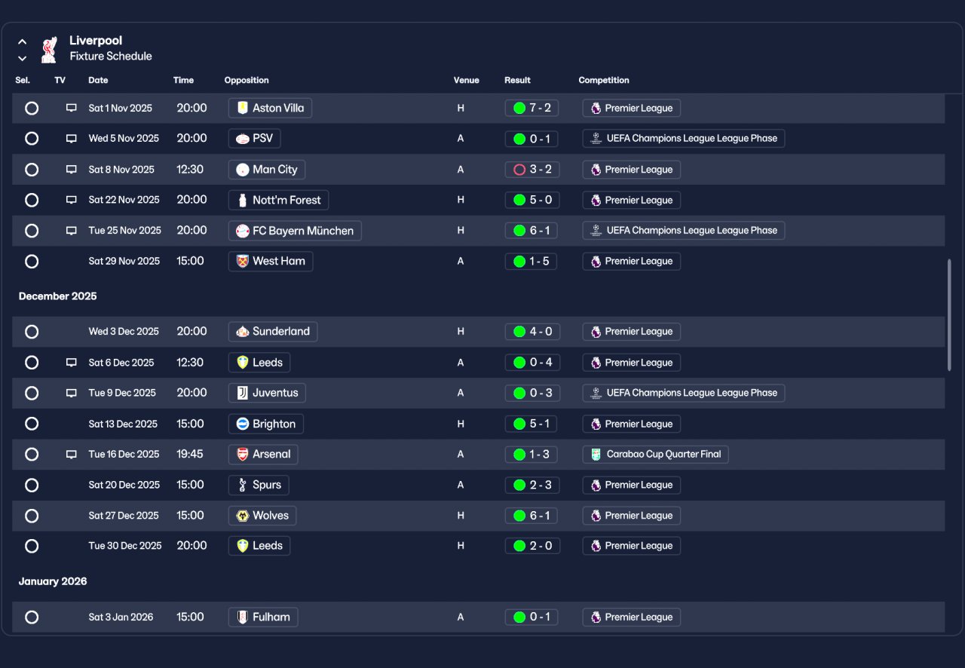Click the December 2025 month heading
This screenshot has height=668, width=965.
click(58, 296)
